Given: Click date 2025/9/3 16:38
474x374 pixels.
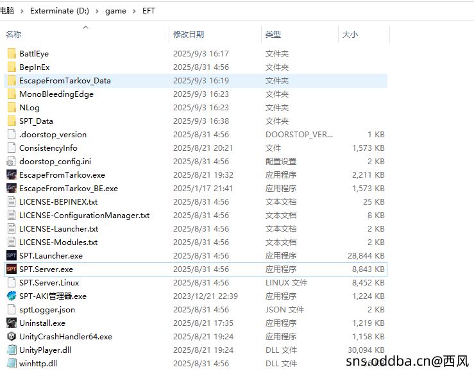Looking at the screenshot, I should [x=201, y=121].
